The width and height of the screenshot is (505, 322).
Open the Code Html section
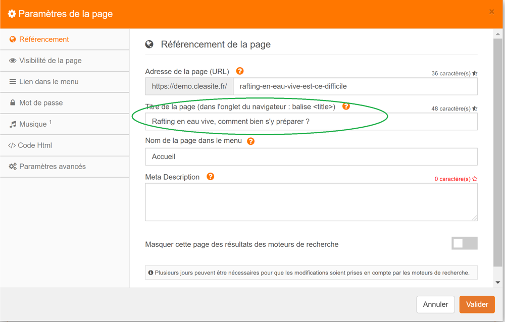(35, 145)
